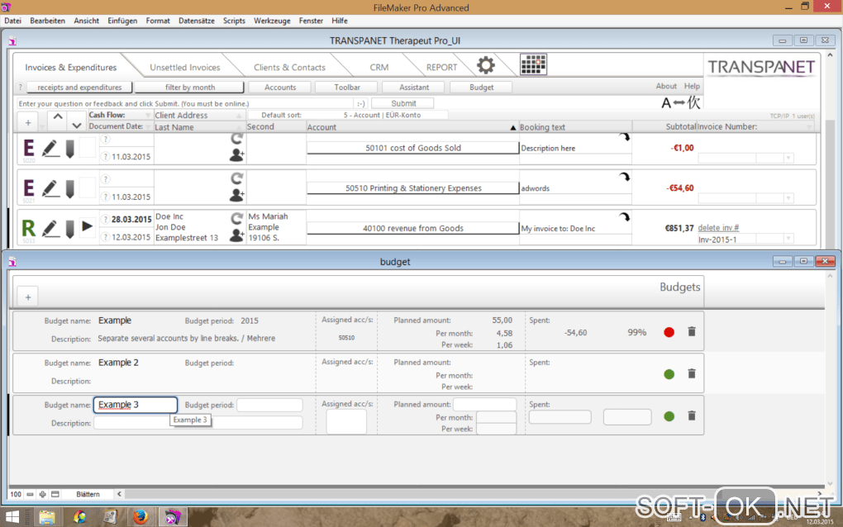Open the grid calendar icon
This screenshot has height=527, width=843.
[533, 64]
